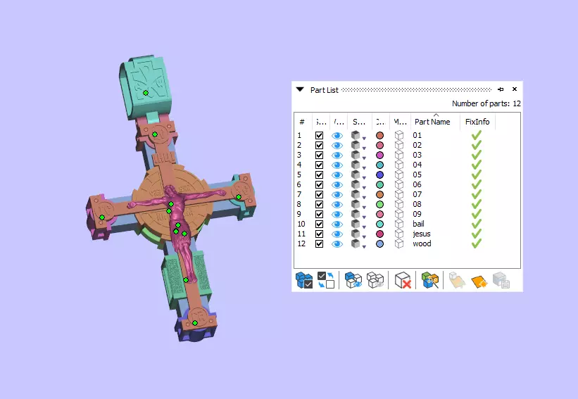Open shading dropdown arrow for part 04
Viewport: 578px width, 399px height.
364,167
